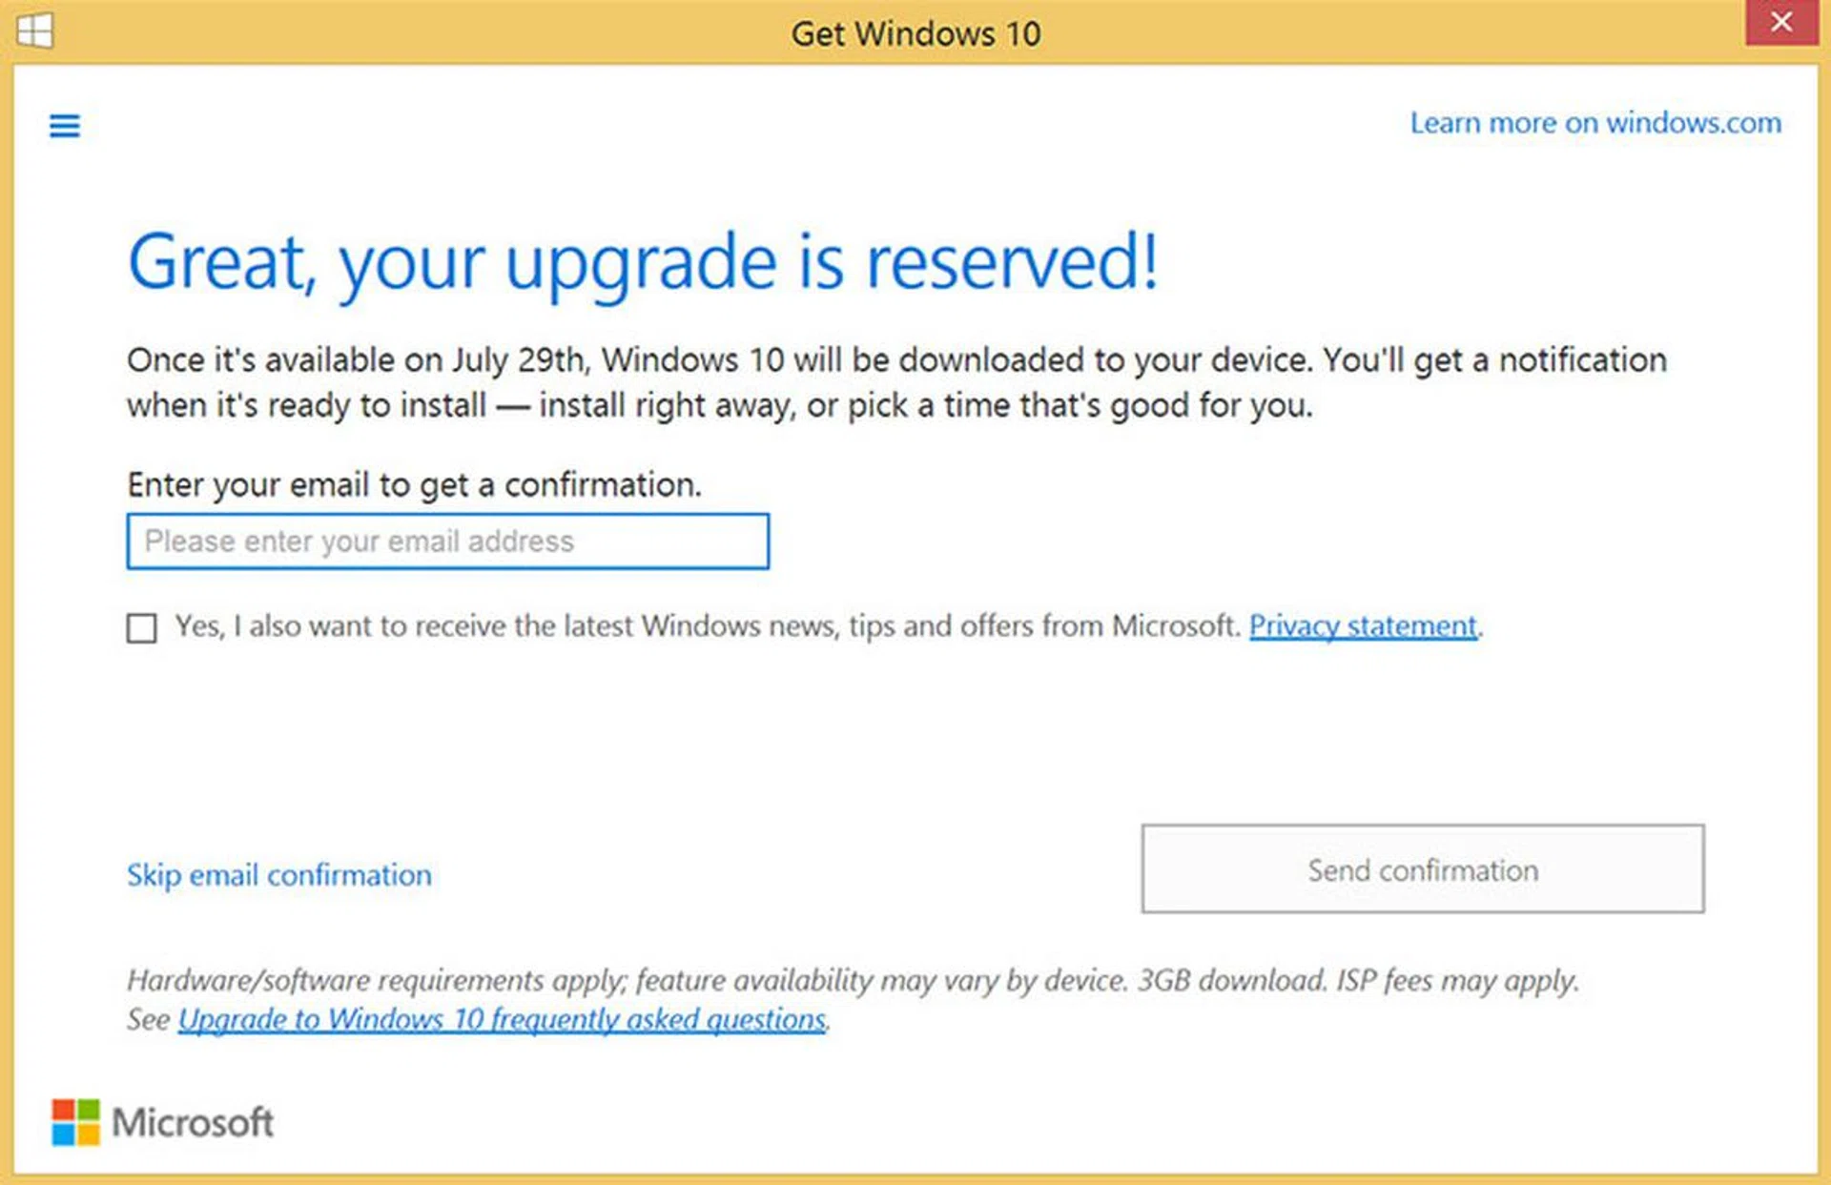Click the 'Get Windows 10' title text
This screenshot has width=1831, height=1185.
click(x=915, y=34)
